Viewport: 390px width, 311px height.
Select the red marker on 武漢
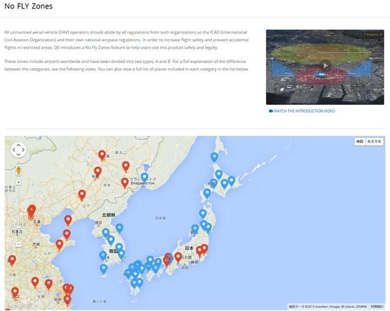coord(15,292)
